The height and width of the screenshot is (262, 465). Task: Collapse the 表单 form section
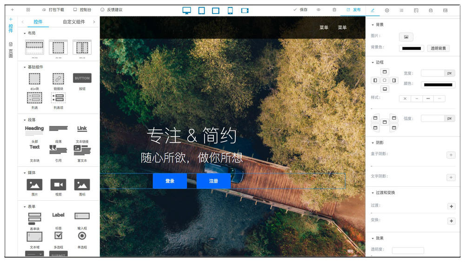point(29,206)
